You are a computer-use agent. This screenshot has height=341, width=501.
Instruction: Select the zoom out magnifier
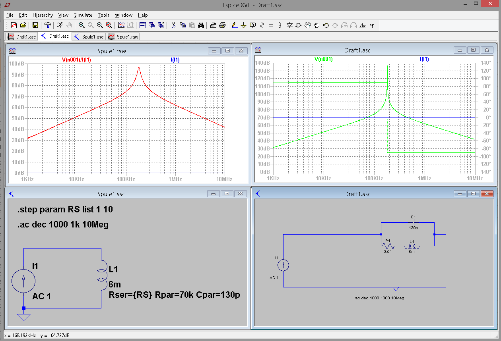[100, 25]
